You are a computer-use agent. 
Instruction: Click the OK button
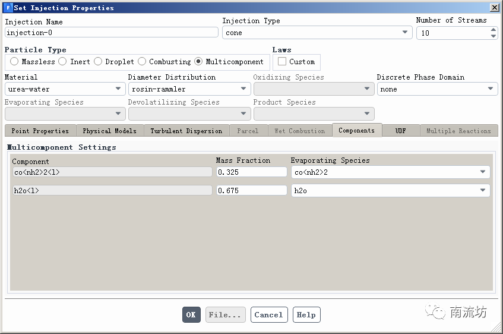click(x=191, y=315)
